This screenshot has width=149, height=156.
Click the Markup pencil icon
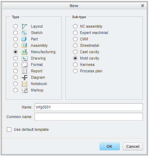pos(25,90)
